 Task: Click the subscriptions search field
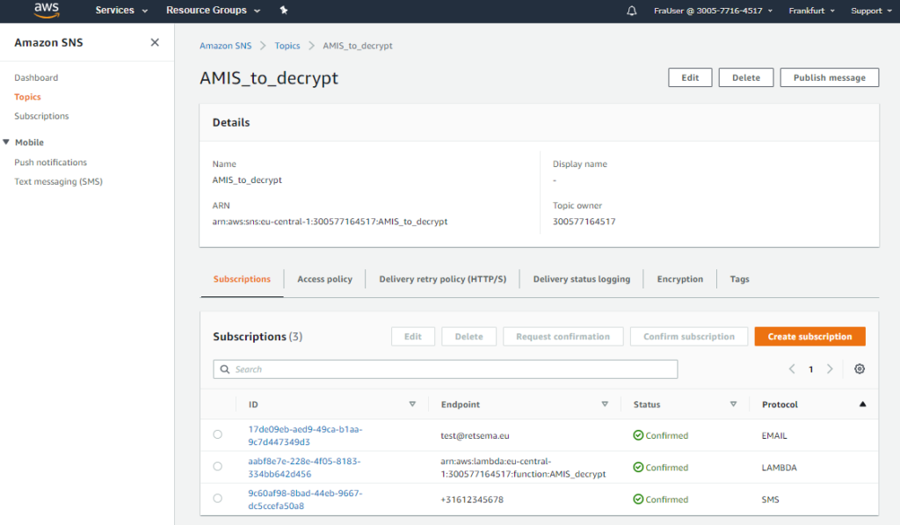tap(445, 369)
